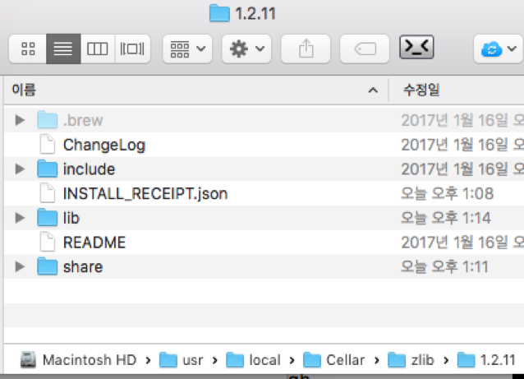Expand the .brew folder
This screenshot has height=379, width=524.
[21, 120]
